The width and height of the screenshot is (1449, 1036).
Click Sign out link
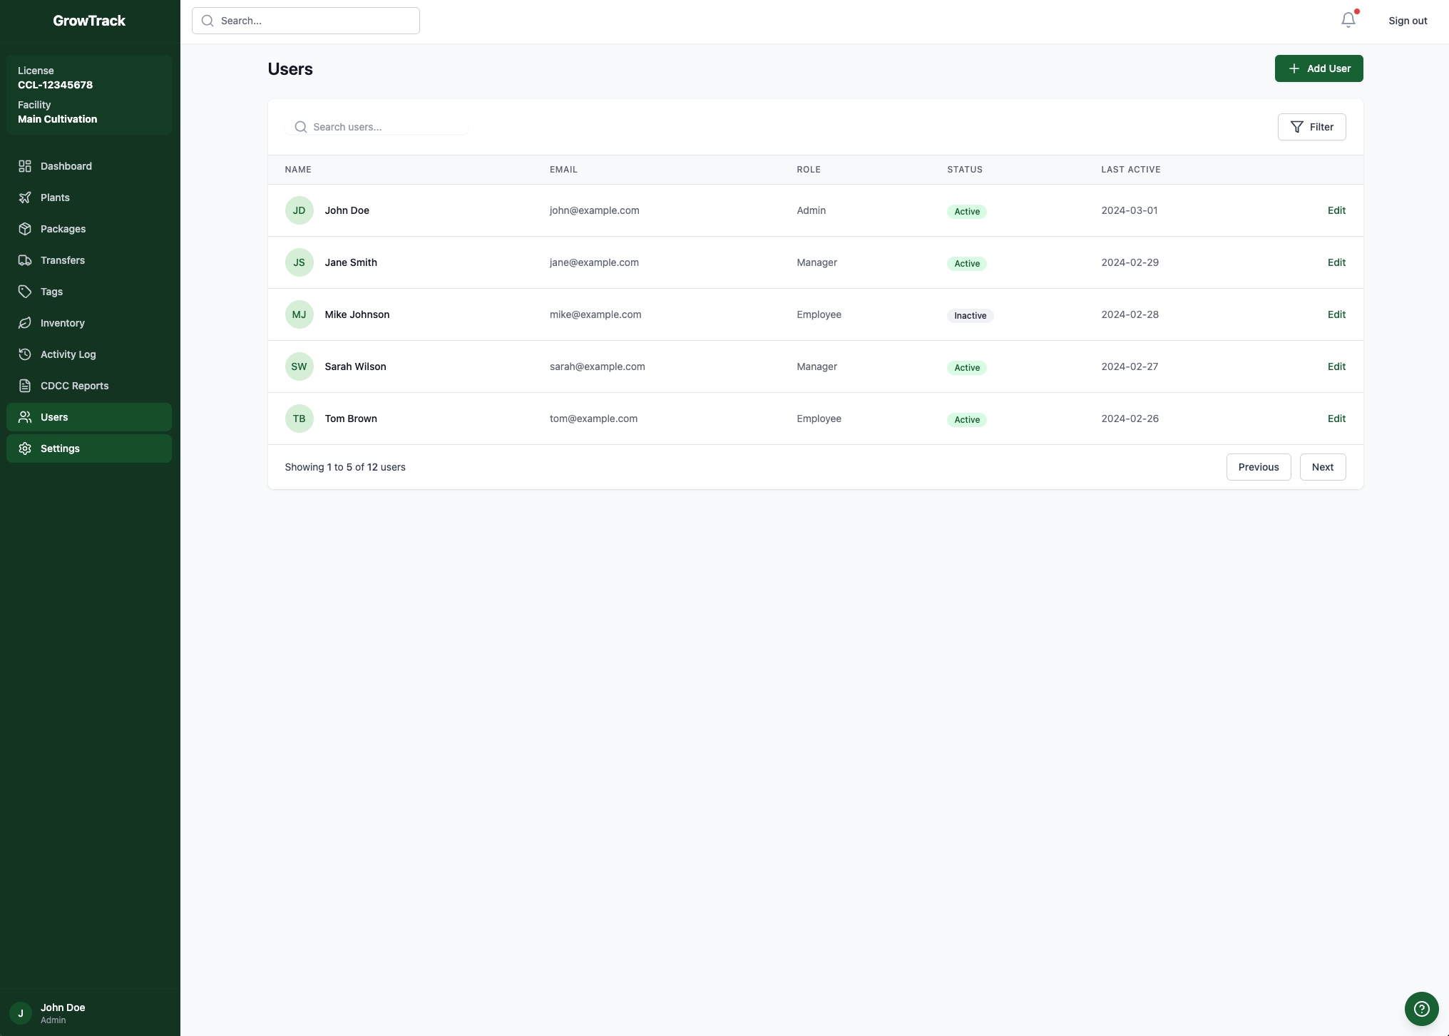tap(1407, 21)
